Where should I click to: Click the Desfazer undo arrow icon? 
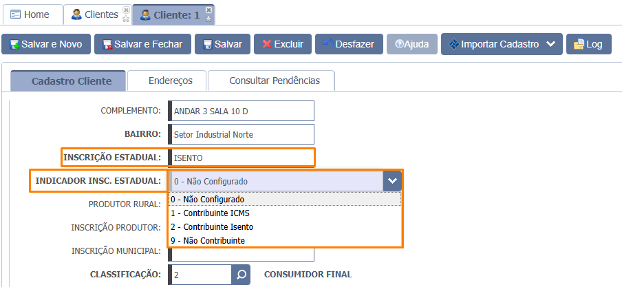click(328, 44)
